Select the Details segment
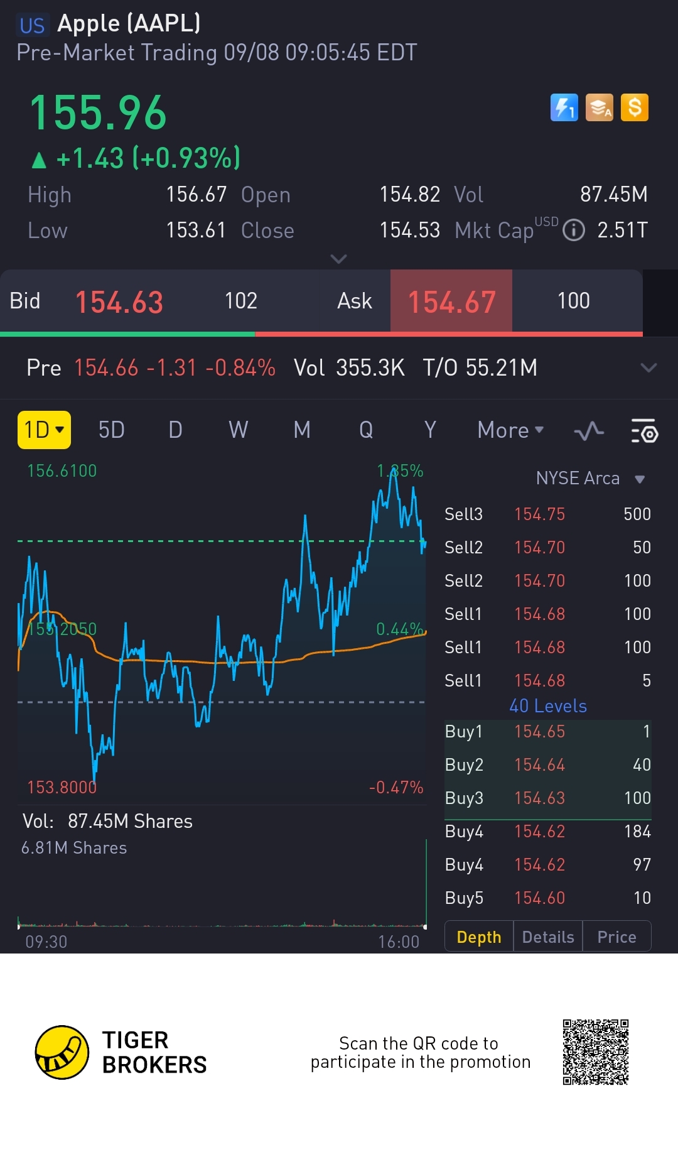This screenshot has height=1152, width=678. [x=548, y=937]
